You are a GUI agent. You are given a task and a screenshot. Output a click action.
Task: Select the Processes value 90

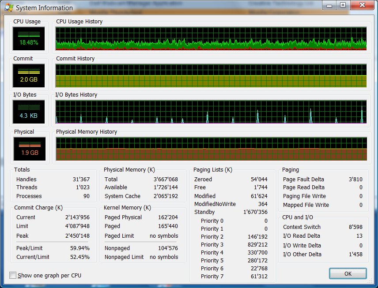click(87, 196)
